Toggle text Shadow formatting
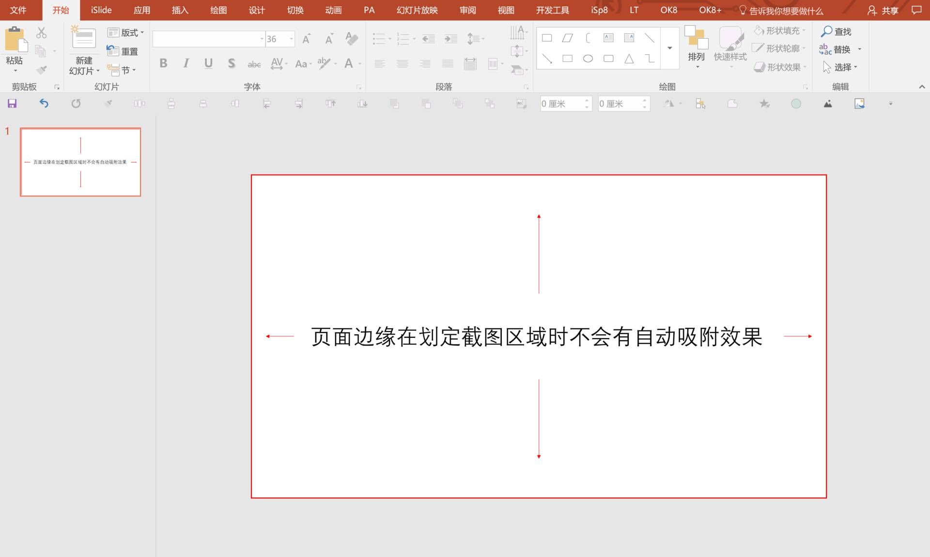The height and width of the screenshot is (557, 930). [232, 63]
